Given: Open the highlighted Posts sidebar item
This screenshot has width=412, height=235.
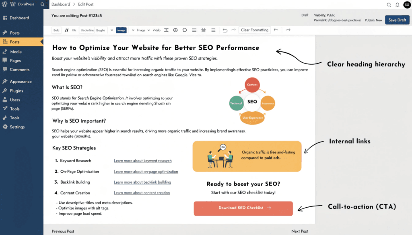Looking at the screenshot, I should [22, 42].
